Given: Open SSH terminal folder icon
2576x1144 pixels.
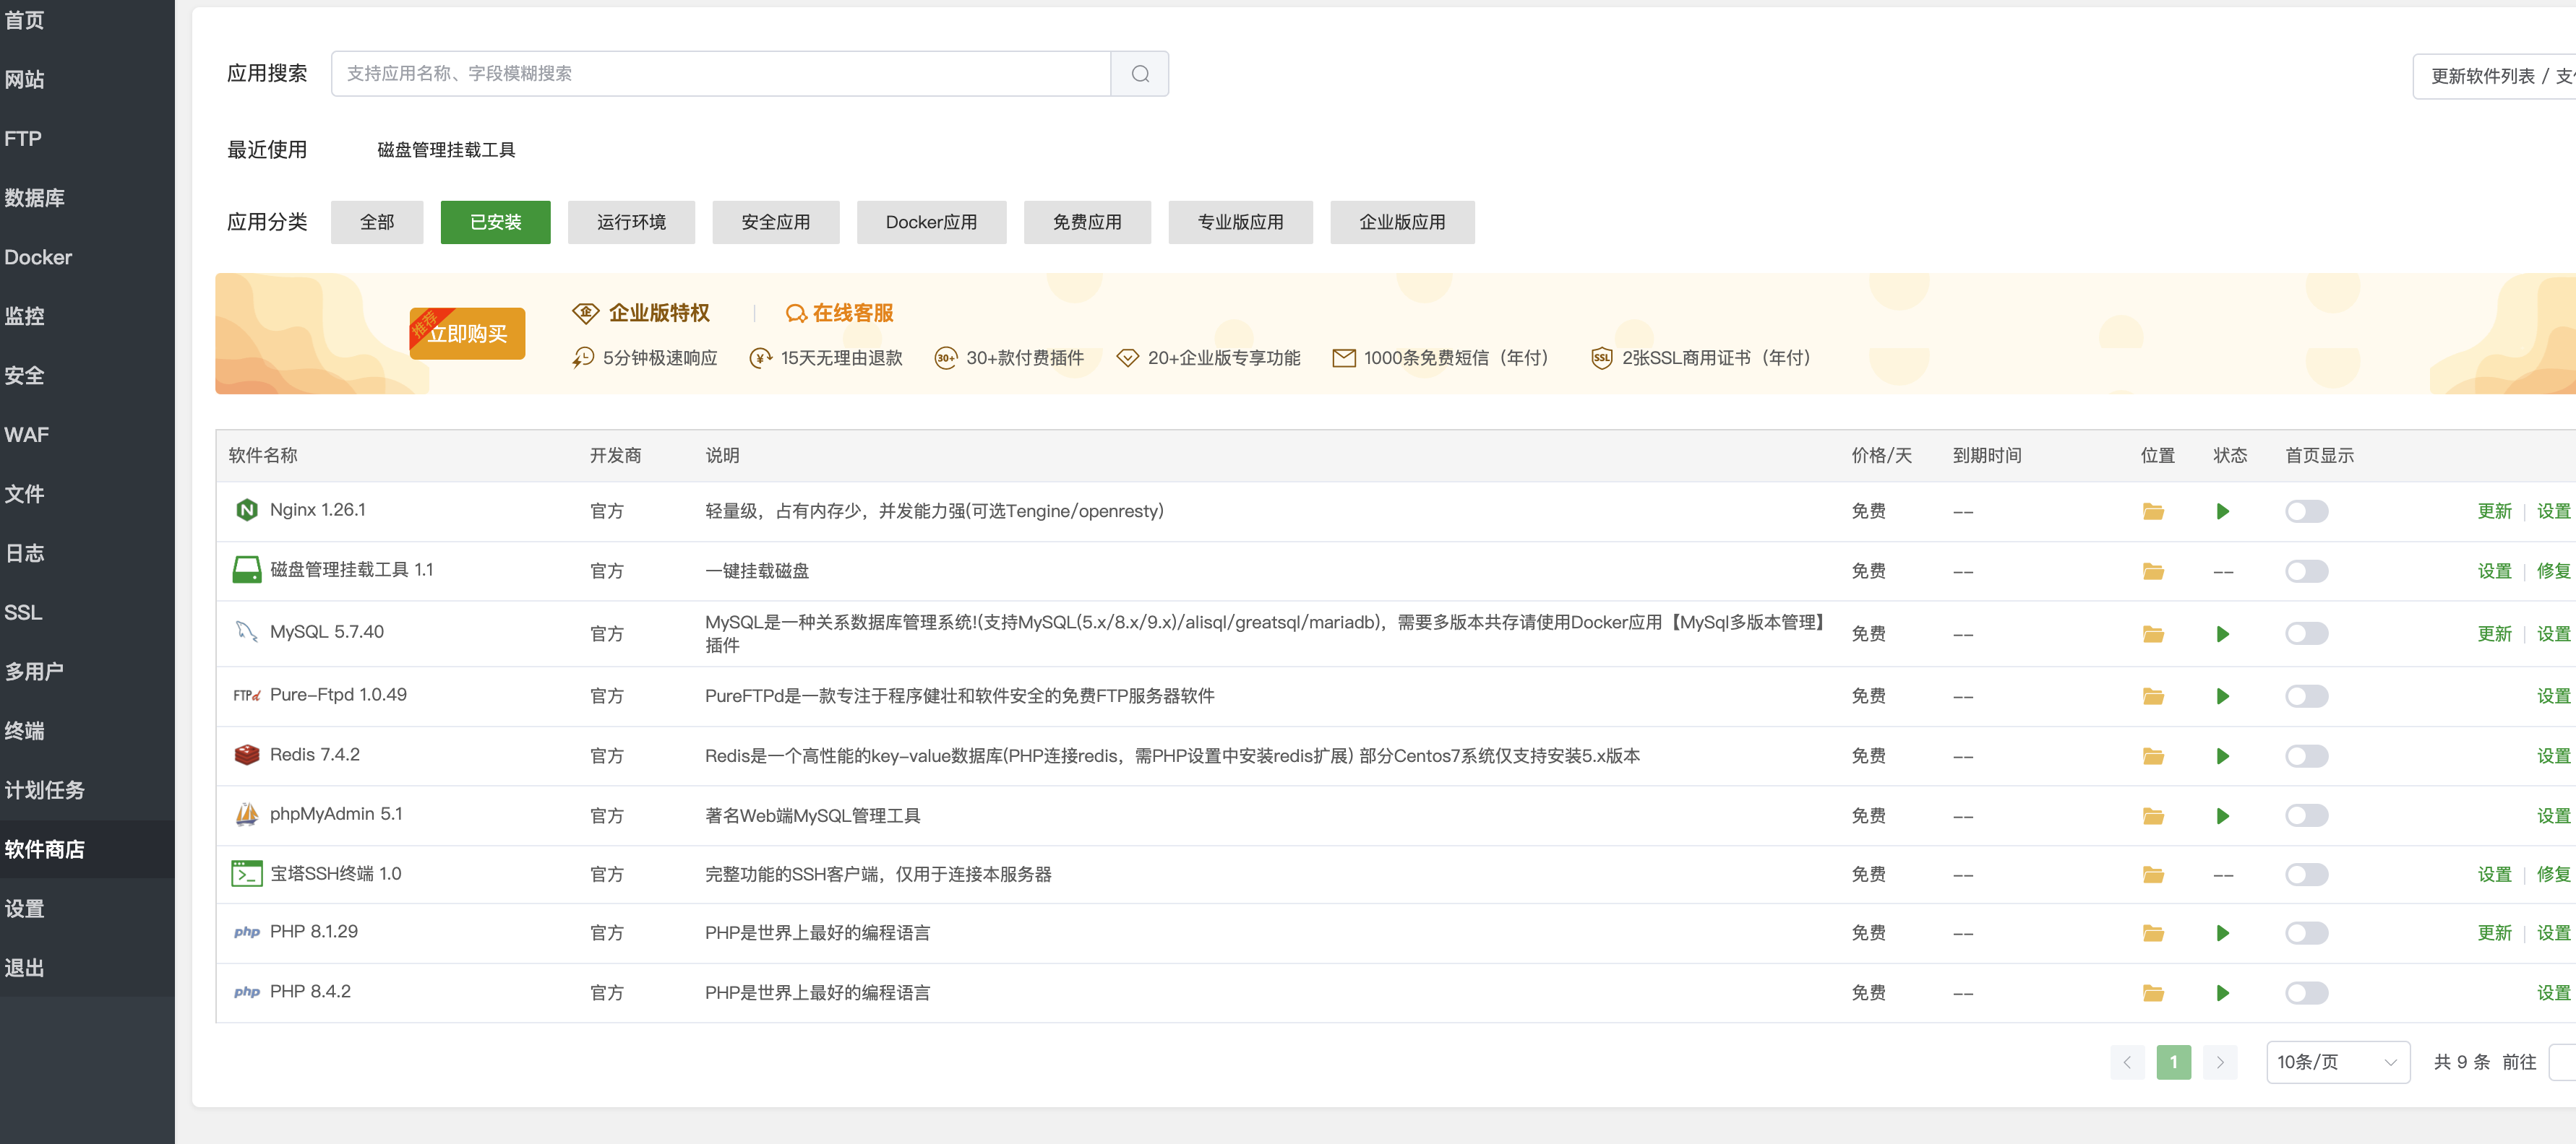Looking at the screenshot, I should click(x=2153, y=875).
